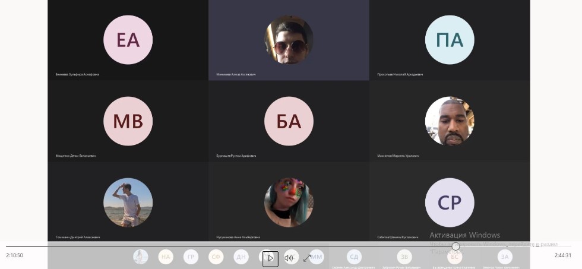Select the EA participant avatar
This screenshot has height=269, width=582.
coord(128,40)
